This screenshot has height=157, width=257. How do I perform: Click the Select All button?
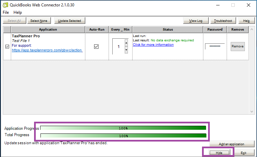click(x=15, y=21)
